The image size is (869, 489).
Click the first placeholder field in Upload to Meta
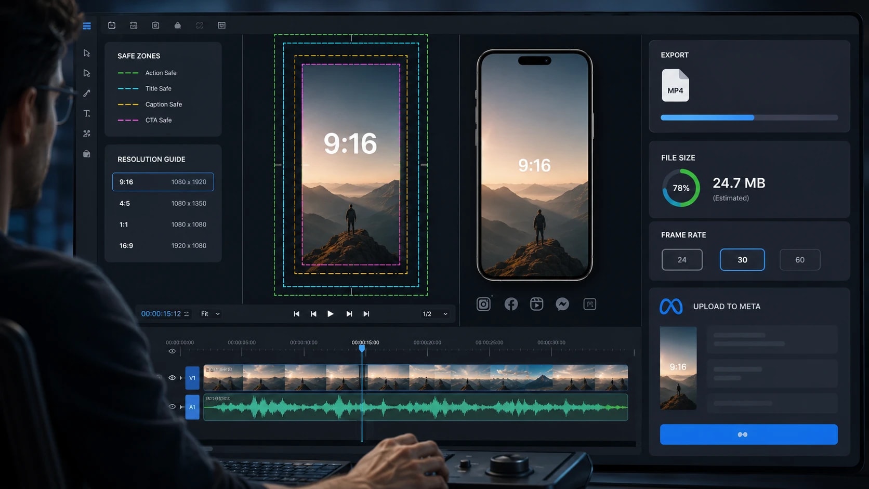[772, 339]
